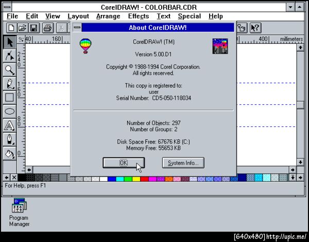Image resolution: width=309 pixels, height=242 pixels.
Task: Pick the black color swatch
Action: (x=22, y=178)
